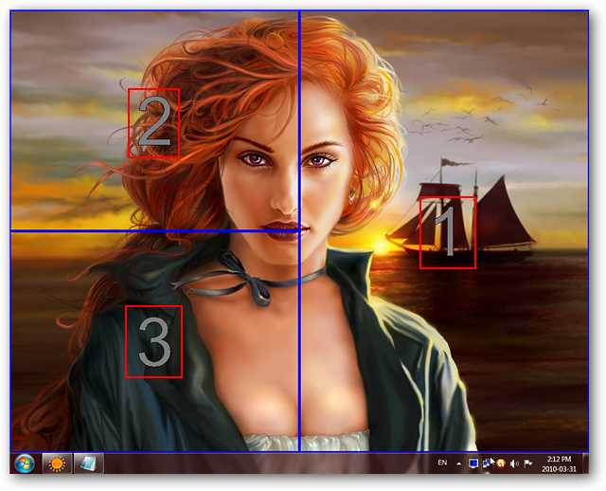Click the orange round tray icon

coord(501,464)
